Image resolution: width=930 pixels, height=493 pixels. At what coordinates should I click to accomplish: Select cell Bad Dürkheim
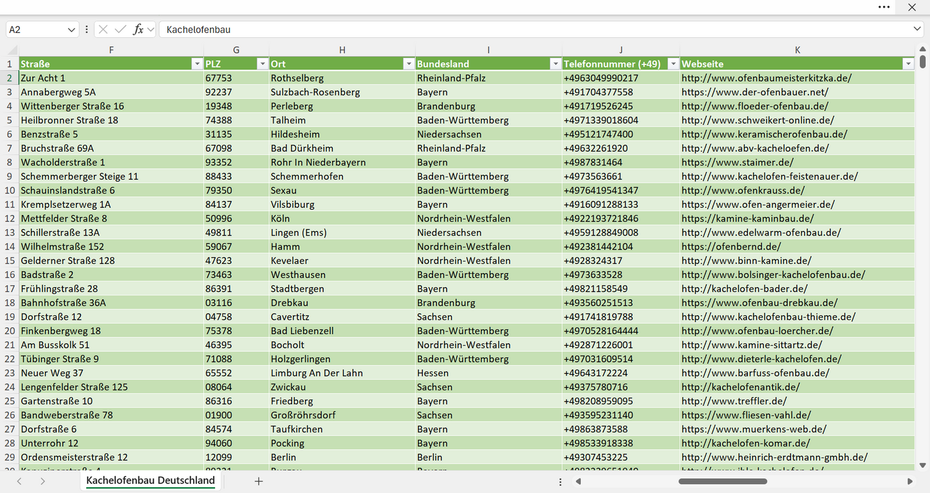(342, 148)
